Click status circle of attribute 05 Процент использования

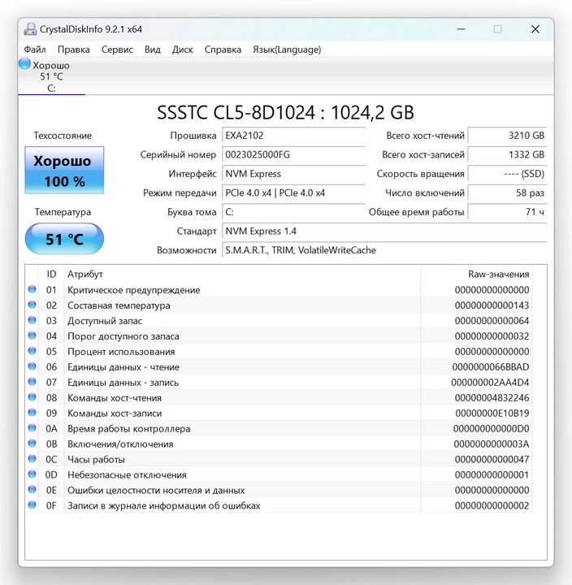tap(32, 351)
